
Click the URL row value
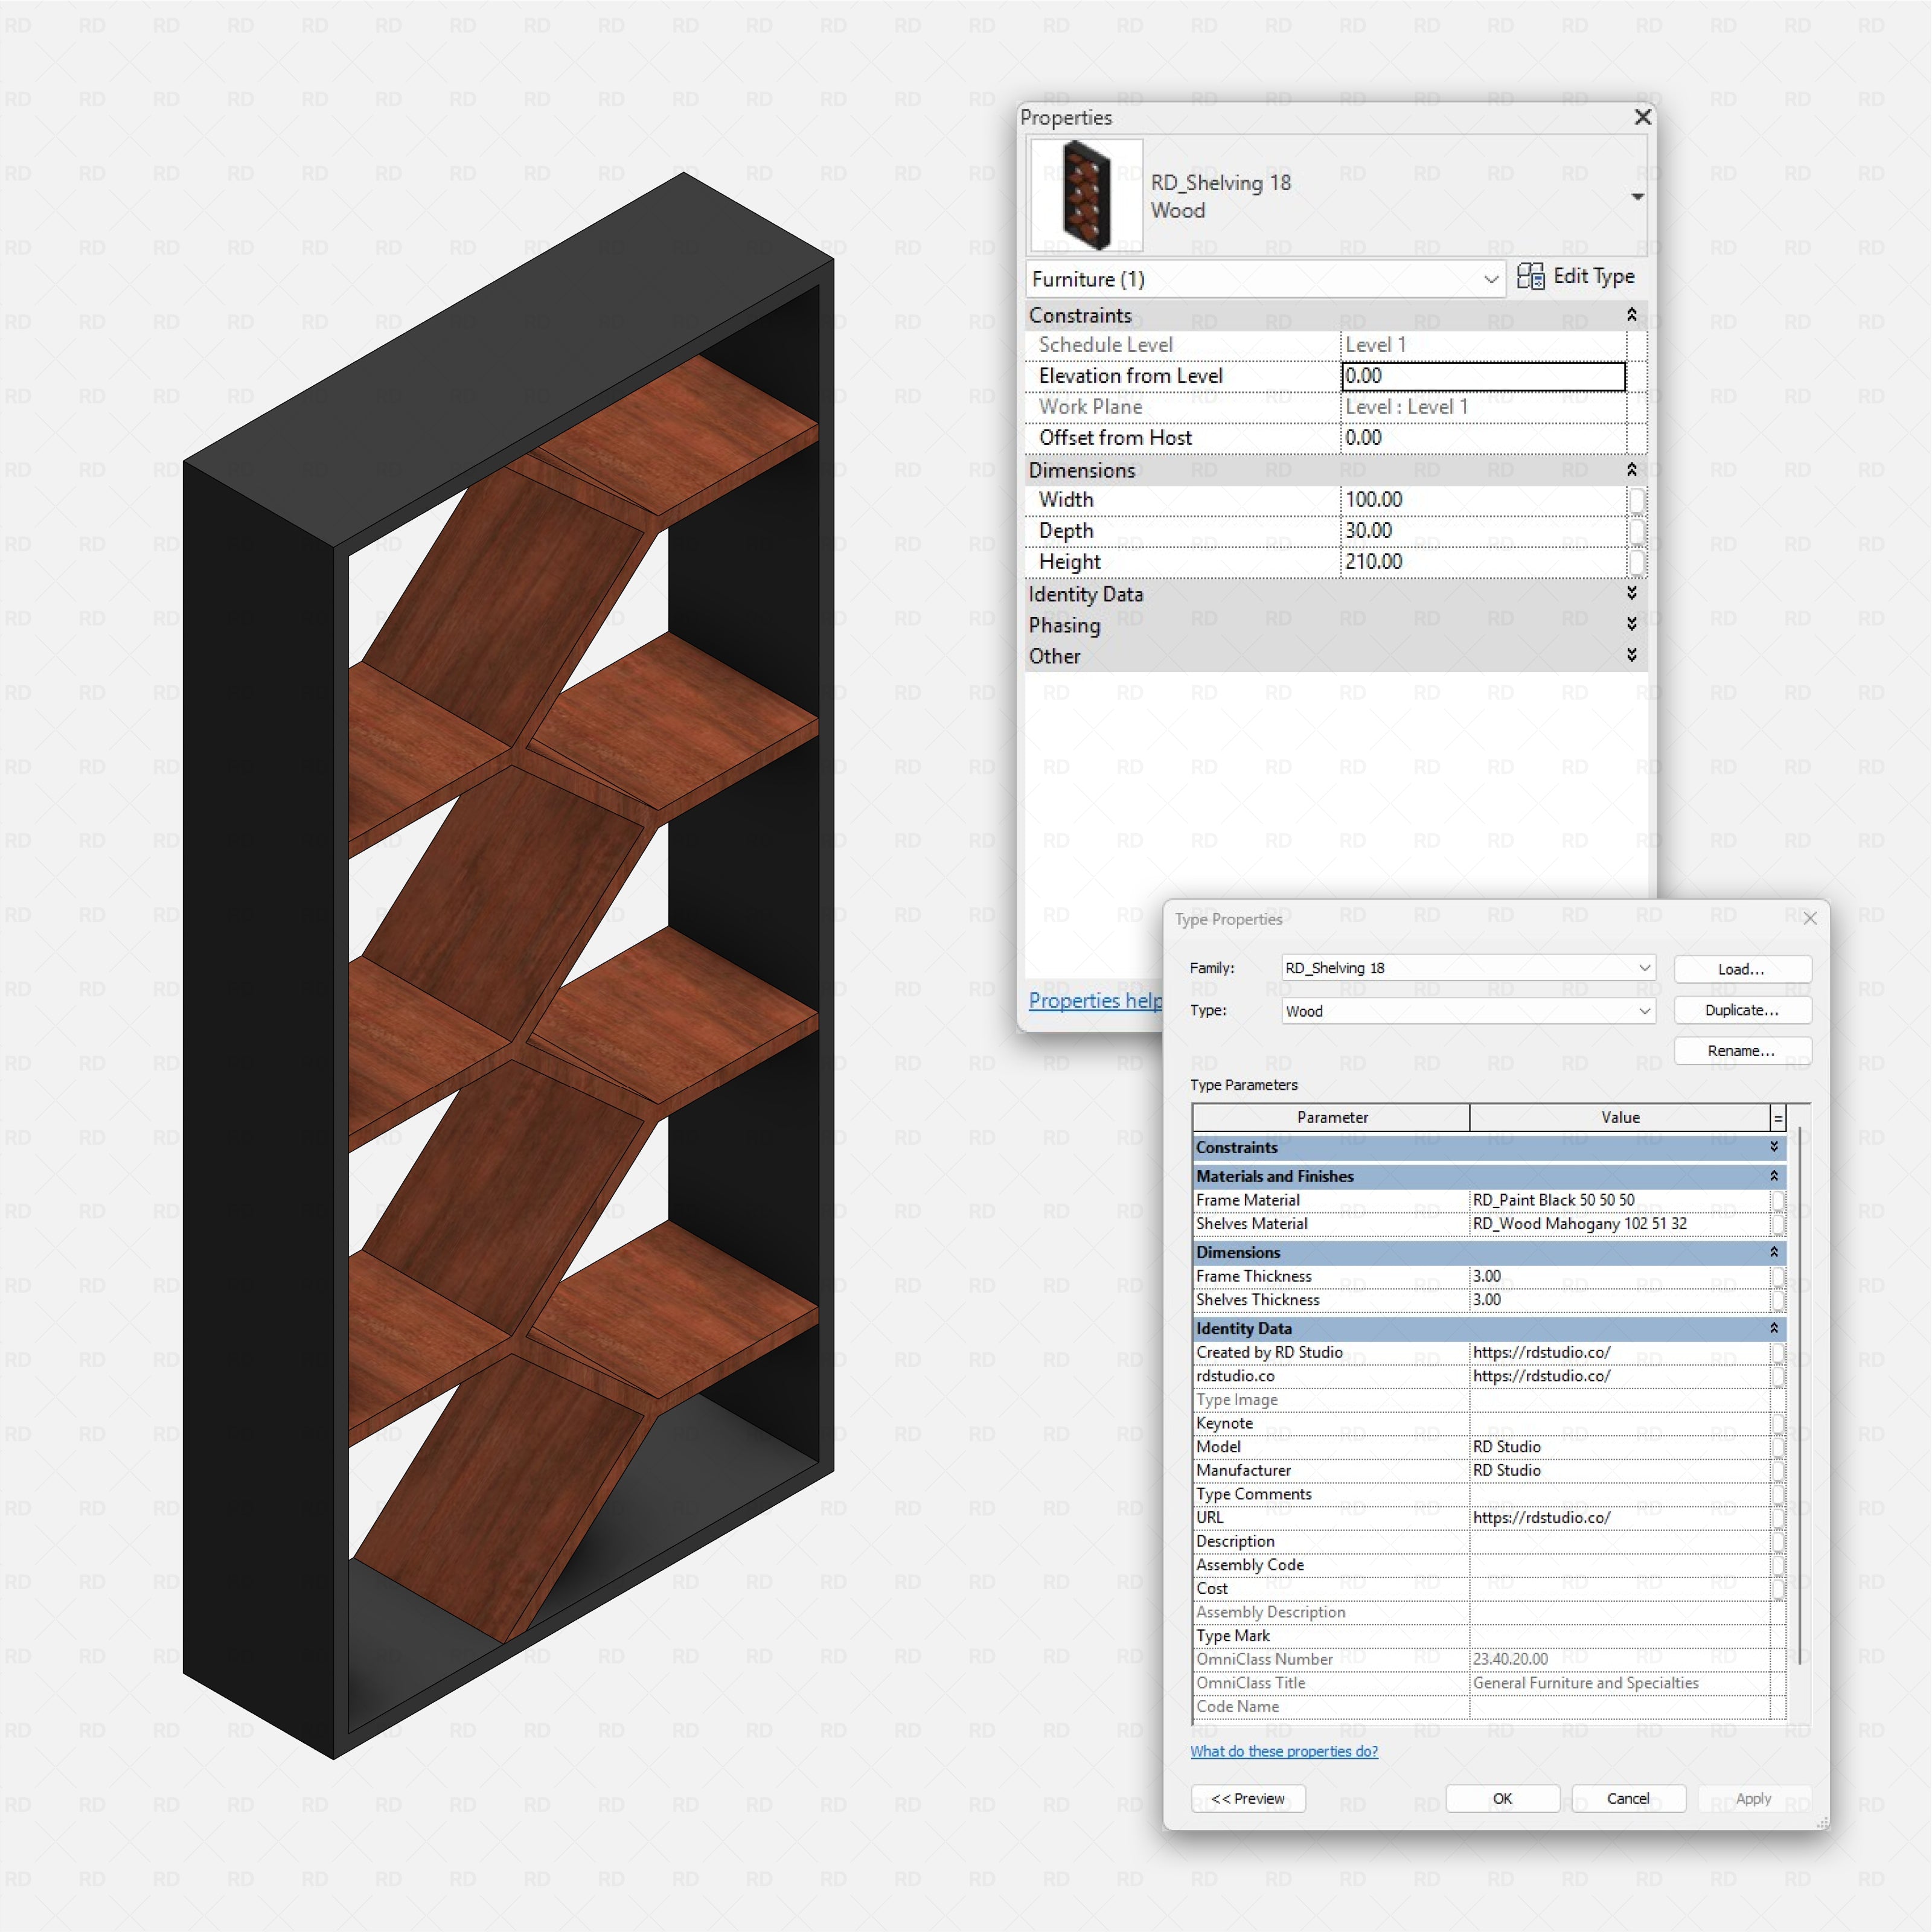[x=1619, y=1517]
